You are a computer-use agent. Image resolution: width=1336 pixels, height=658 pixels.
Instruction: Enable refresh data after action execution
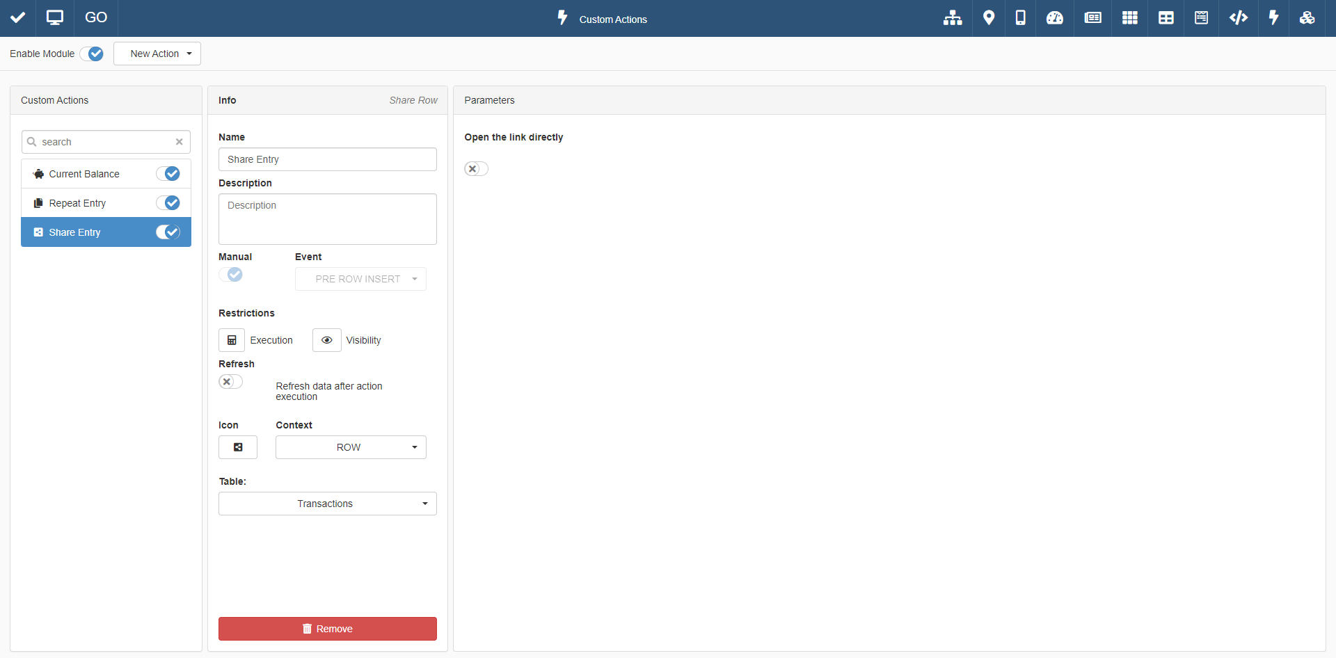(x=230, y=382)
